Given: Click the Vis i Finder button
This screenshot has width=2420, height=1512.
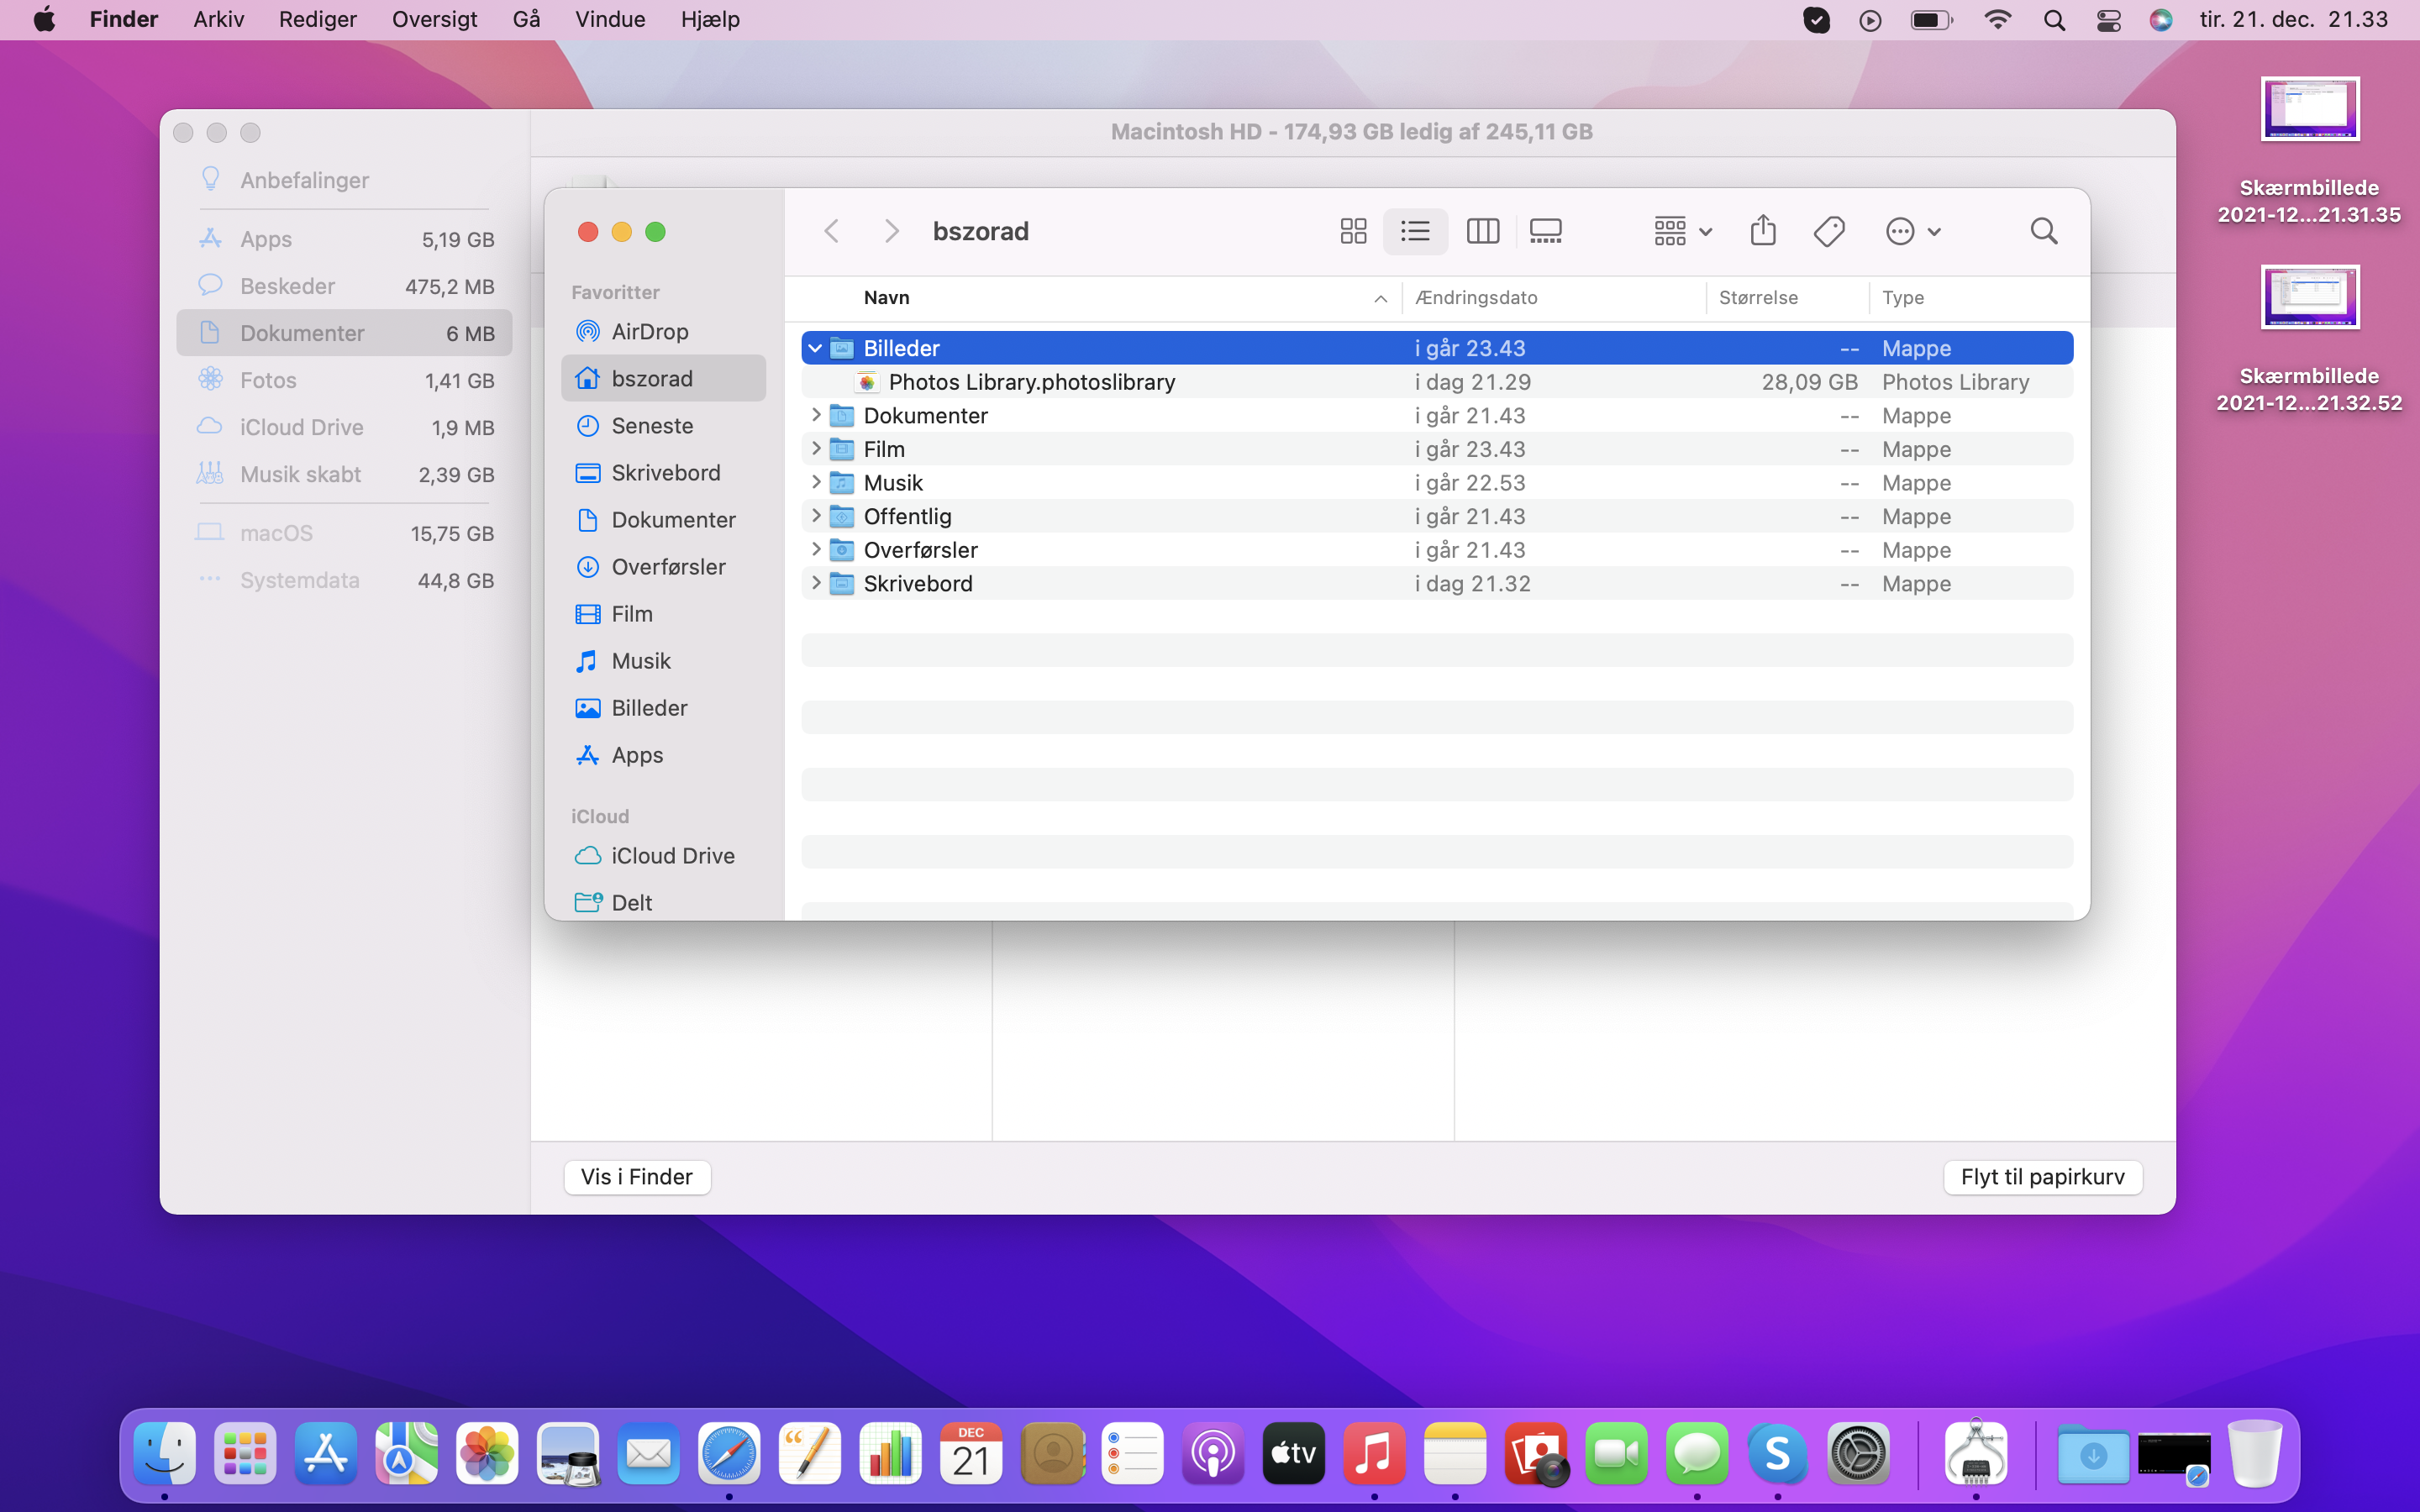Looking at the screenshot, I should click(637, 1177).
